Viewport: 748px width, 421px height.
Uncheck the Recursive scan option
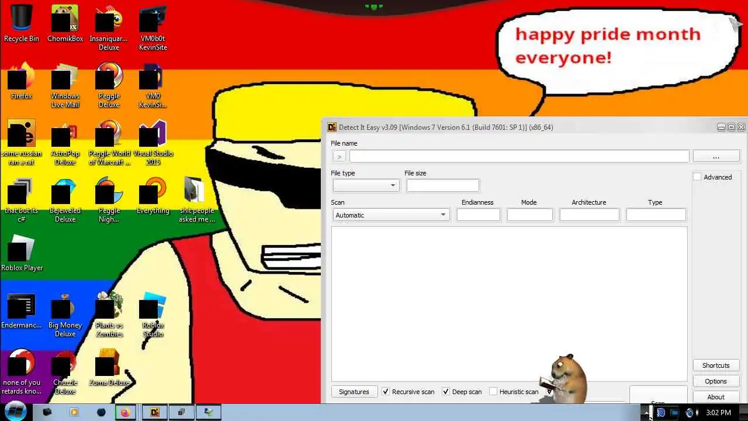point(386,391)
